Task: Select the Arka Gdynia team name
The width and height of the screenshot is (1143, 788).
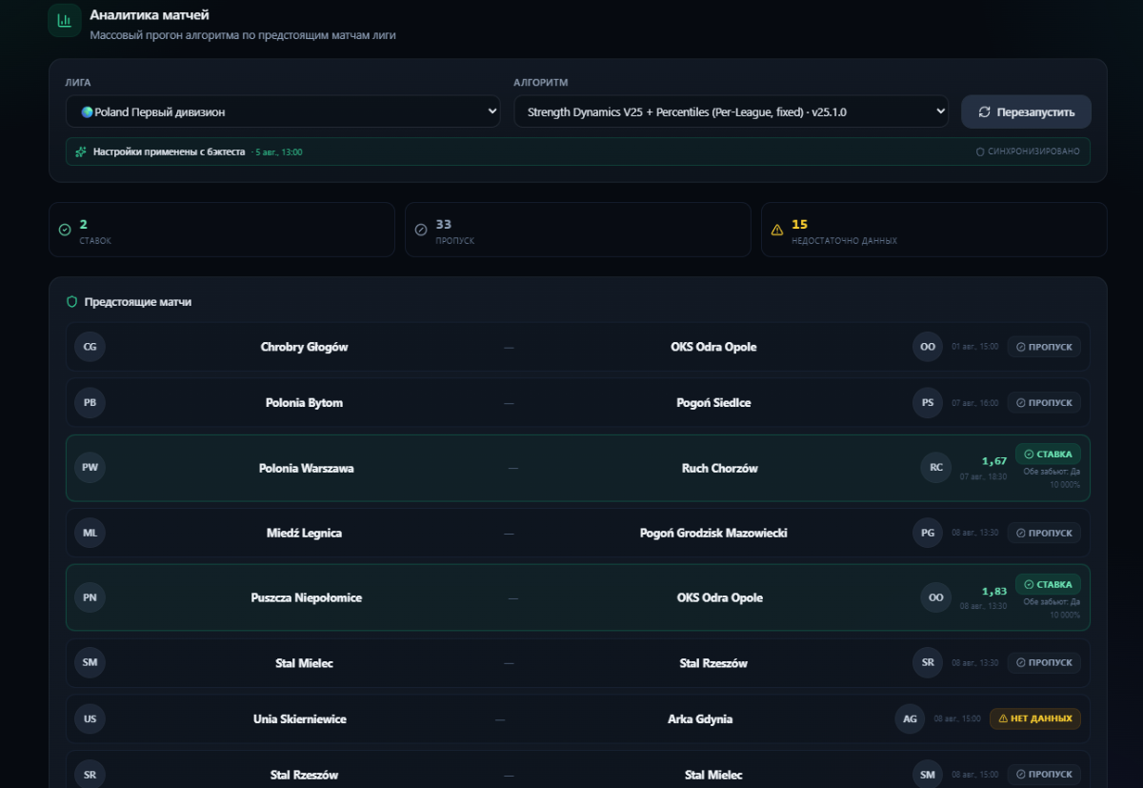Action: coord(700,718)
